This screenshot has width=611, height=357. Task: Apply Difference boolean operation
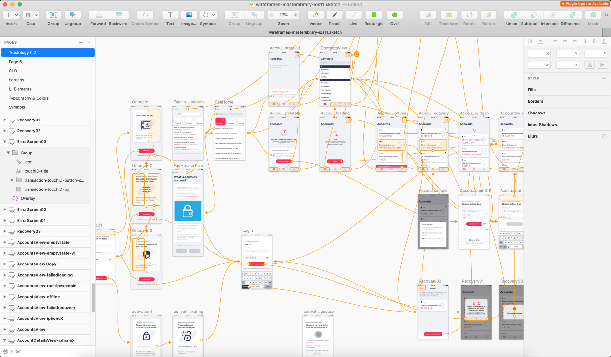[x=572, y=15]
